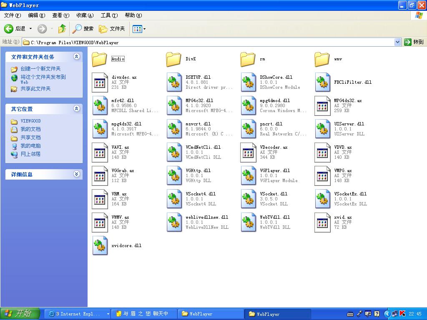
Task: Click the VGHttp.dll file name
Action: [198, 170]
